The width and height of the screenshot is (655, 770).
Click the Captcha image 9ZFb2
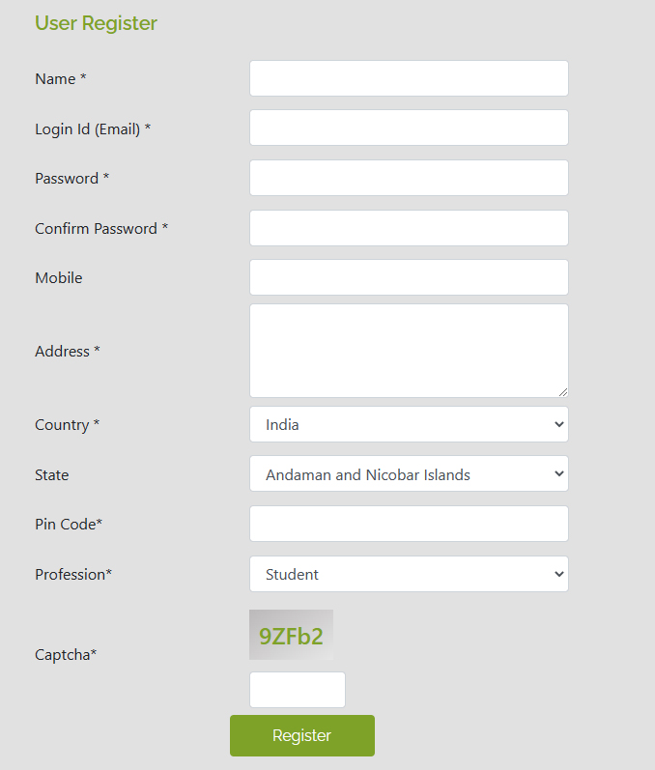coord(291,635)
